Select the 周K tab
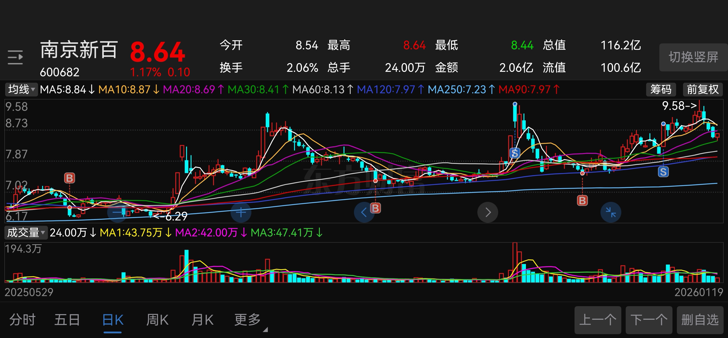This screenshot has height=338, width=728. pyautogui.click(x=157, y=320)
